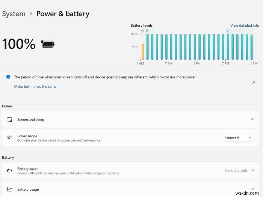
Task: Click the Power mode row label
Action: [27, 136]
